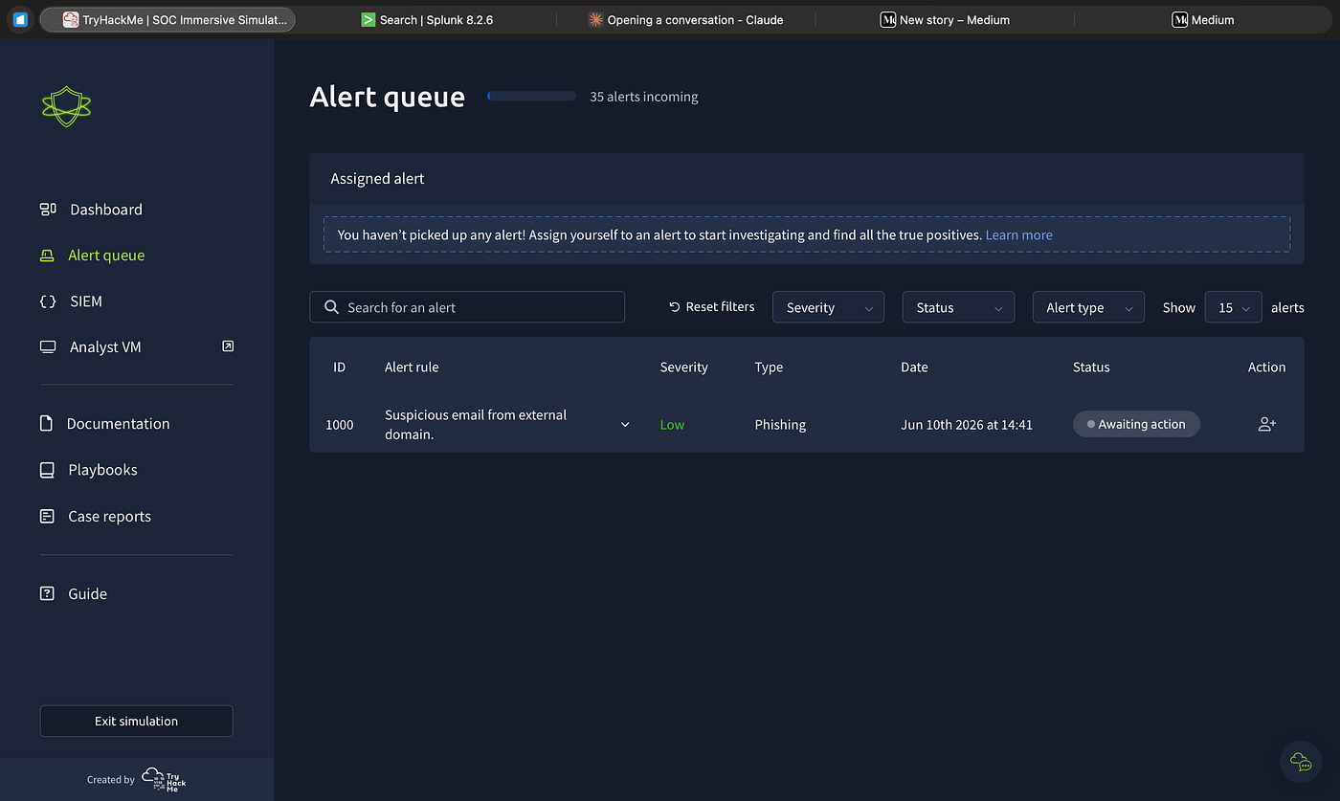Click the reset filters arrow icon
The image size is (1340, 801).
coord(675,307)
